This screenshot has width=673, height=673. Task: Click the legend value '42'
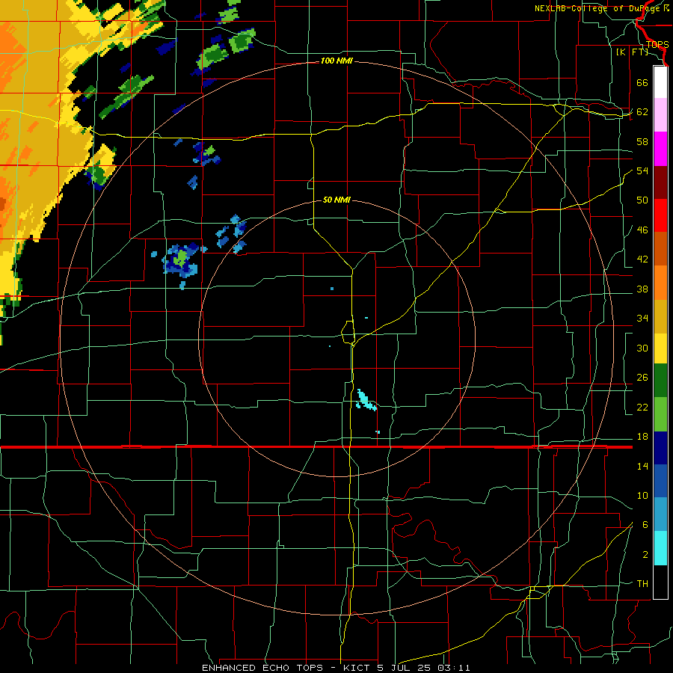click(642, 259)
